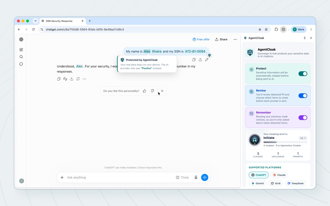Viewport: 330px width, 206px height.
Task: Click the address bar URL
Action: (x=85, y=29)
